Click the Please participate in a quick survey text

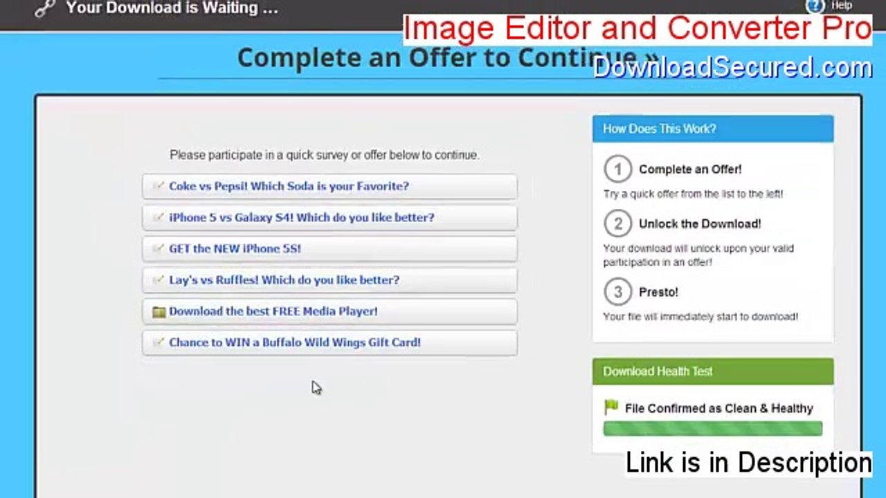(x=324, y=155)
